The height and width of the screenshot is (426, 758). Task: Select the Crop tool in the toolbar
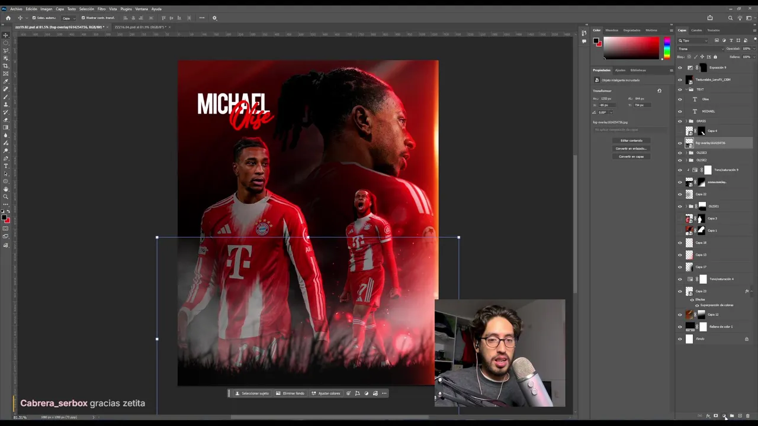coord(6,66)
